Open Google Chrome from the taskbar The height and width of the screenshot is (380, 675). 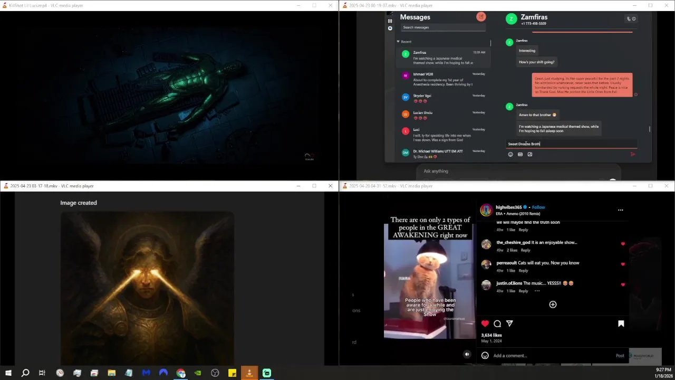(181, 373)
